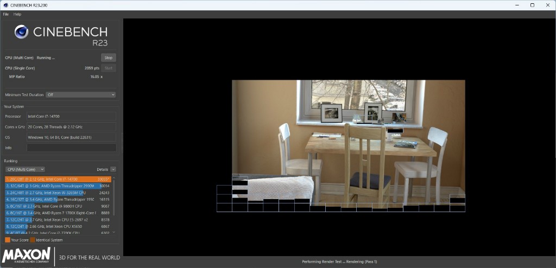Click the small Cinebench icon in title bar
This screenshot has width=556, height=268.
[5, 5]
